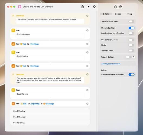Edit the Good Morning text field
The image size is (143, 135).
coord(50,96)
